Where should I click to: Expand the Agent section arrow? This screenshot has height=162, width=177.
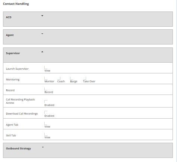(x=42, y=34)
